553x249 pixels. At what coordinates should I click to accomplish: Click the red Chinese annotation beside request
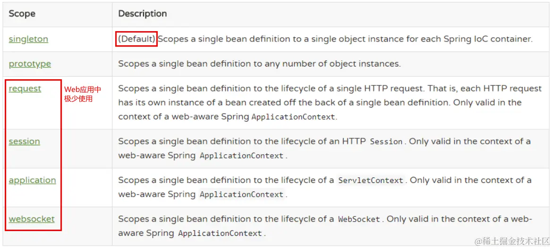click(x=82, y=94)
